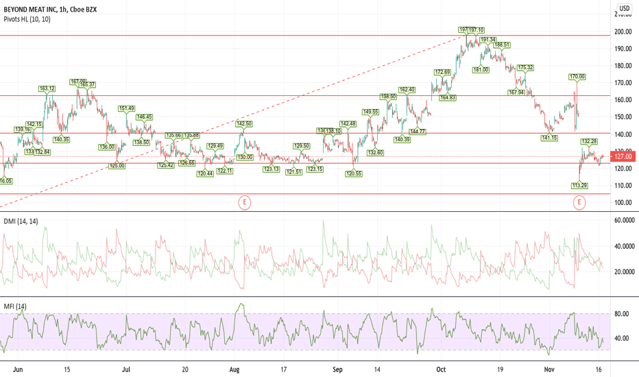Click Oct on the time axis
The image size is (639, 377).
pyautogui.click(x=441, y=369)
